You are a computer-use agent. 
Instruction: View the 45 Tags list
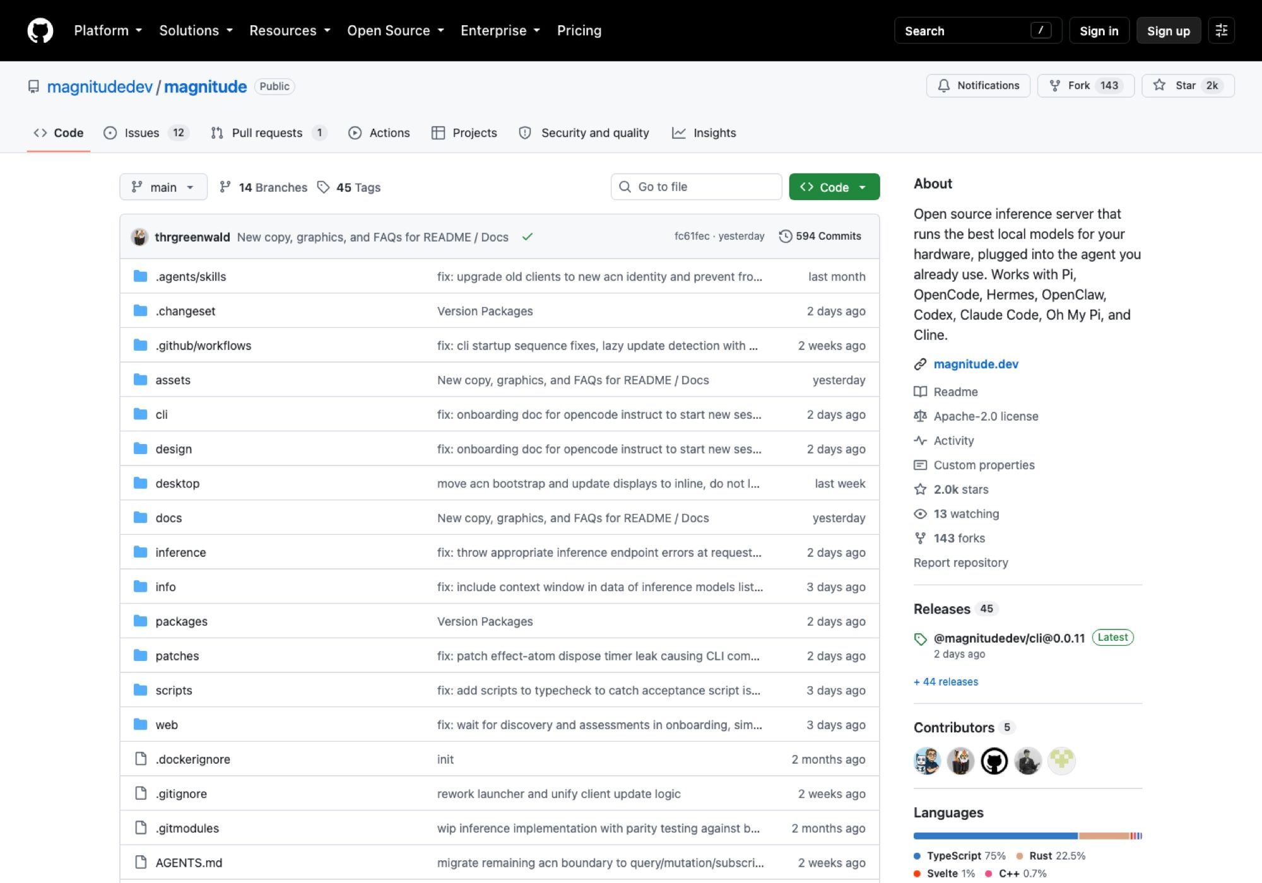349,187
